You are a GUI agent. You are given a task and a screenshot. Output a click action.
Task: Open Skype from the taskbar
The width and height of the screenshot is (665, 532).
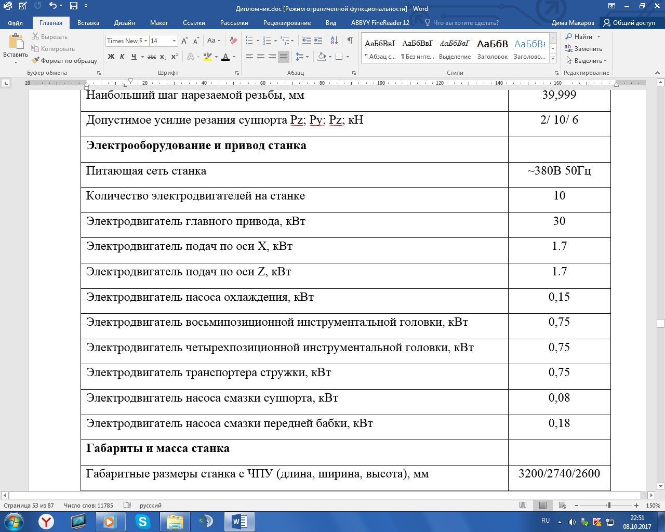point(142,521)
